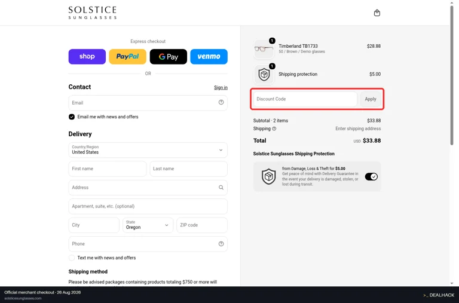
Task: Focus the Email input field
Action: pos(148,103)
